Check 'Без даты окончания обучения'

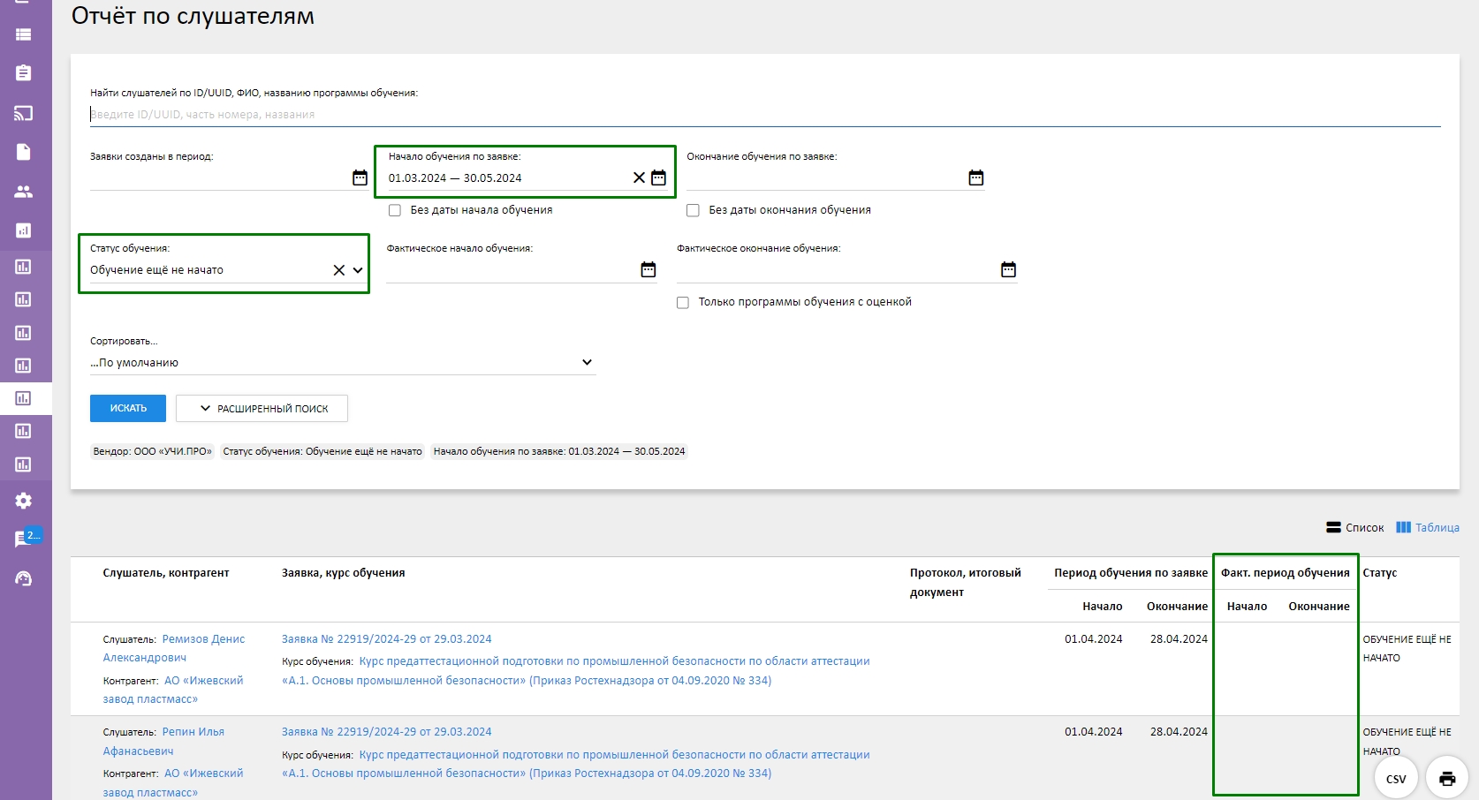[x=693, y=210]
